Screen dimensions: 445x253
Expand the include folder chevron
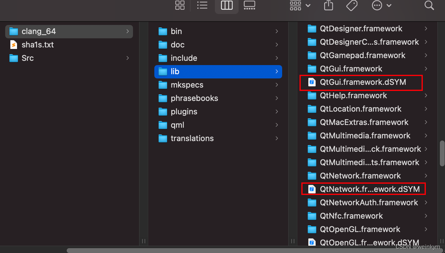(x=277, y=58)
